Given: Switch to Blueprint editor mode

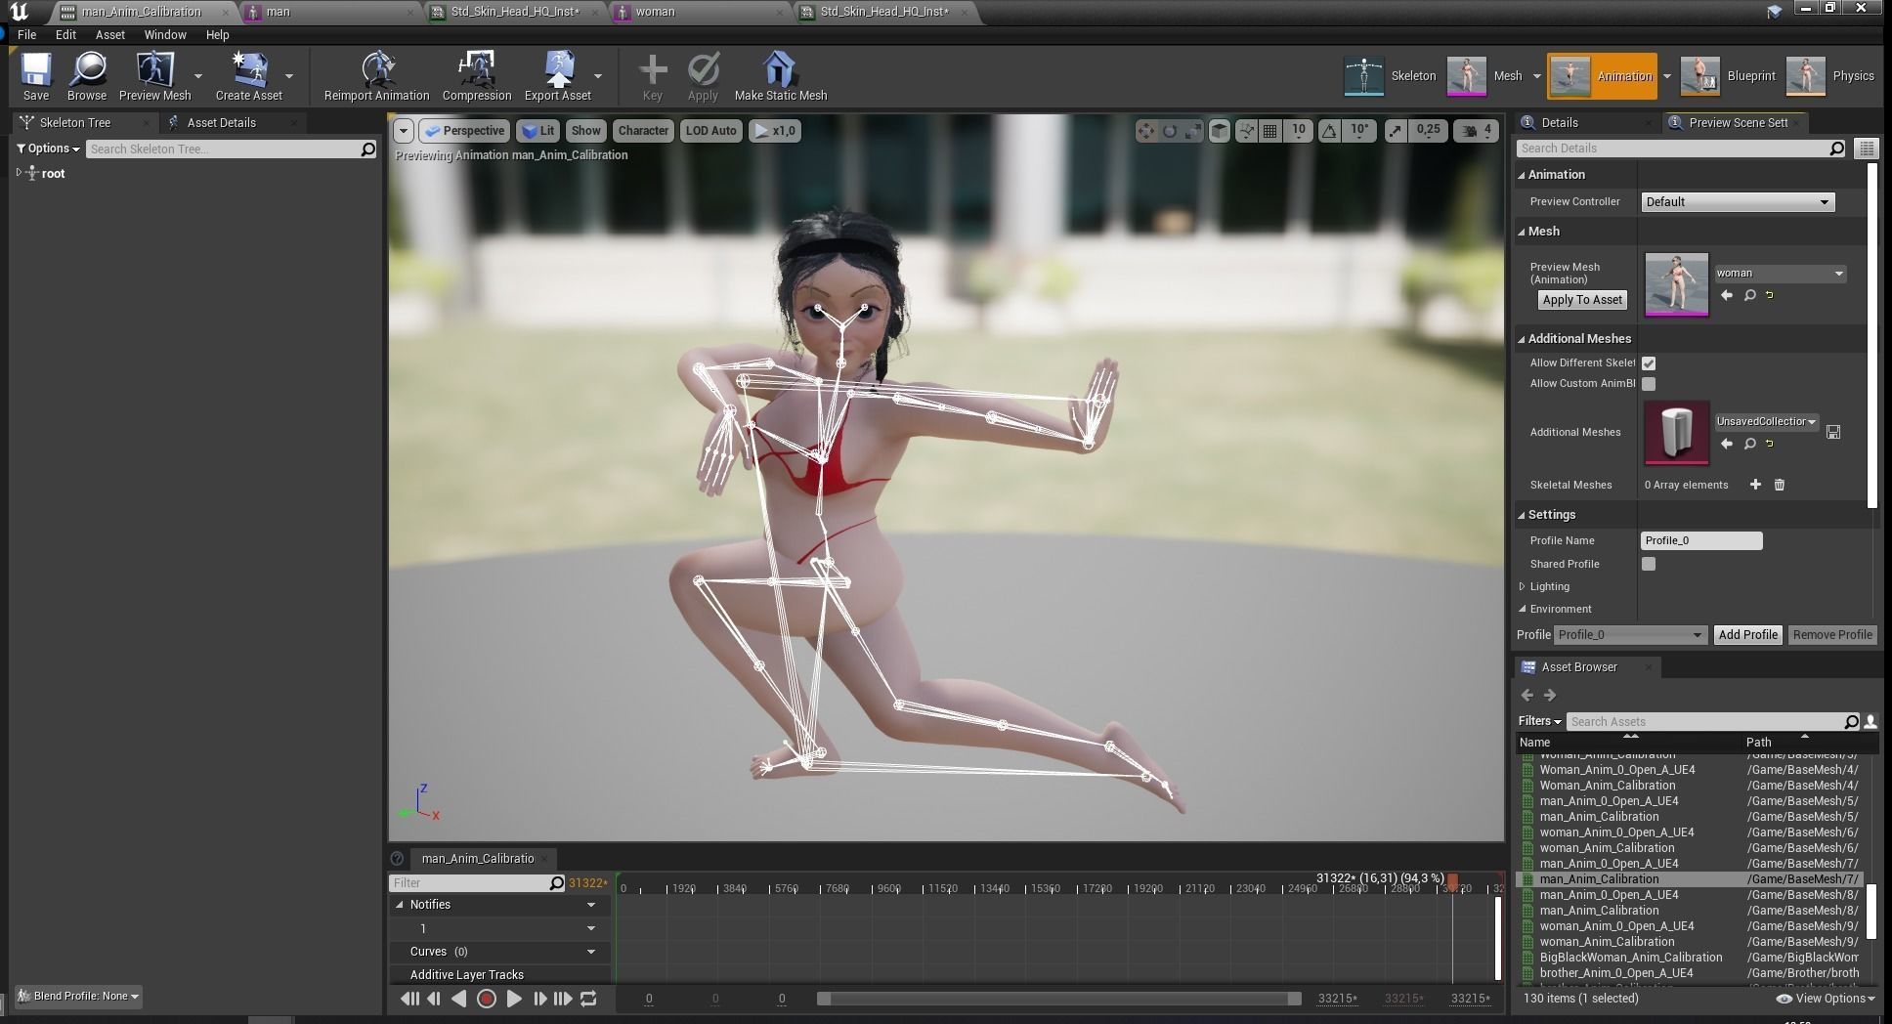Looking at the screenshot, I should [1728, 76].
